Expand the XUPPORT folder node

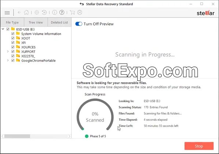pos(8,52)
